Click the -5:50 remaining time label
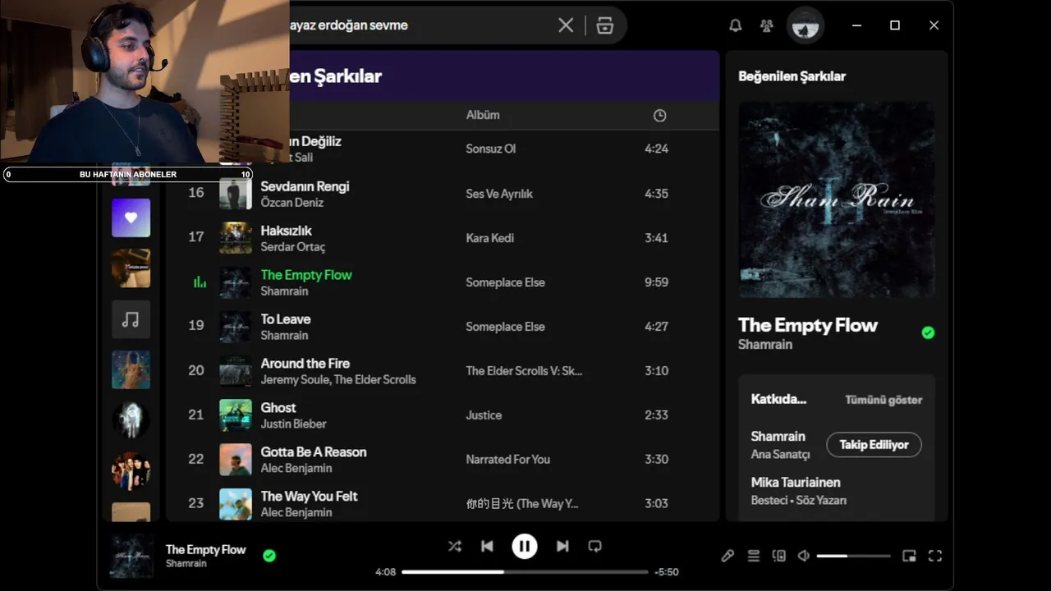This screenshot has width=1051, height=591. tap(666, 572)
